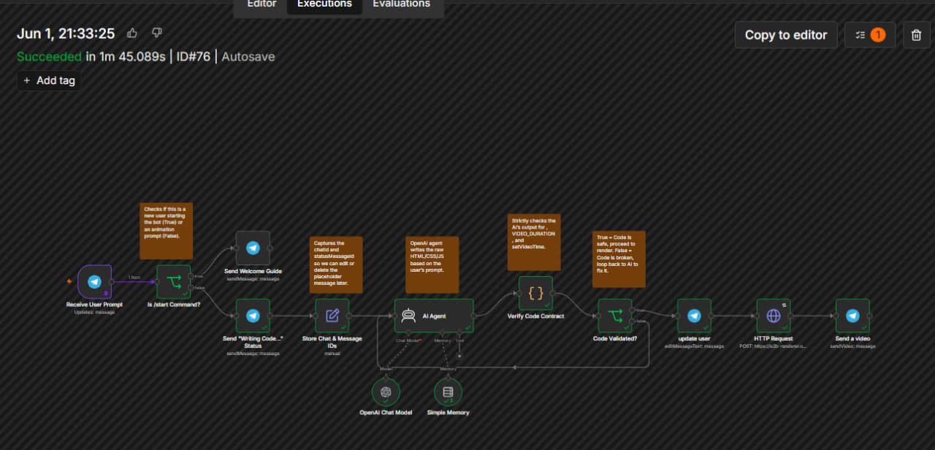Screen dimensions: 935x450
Task: Select the Receive User Prompt Telegram node
Action: 95,282
